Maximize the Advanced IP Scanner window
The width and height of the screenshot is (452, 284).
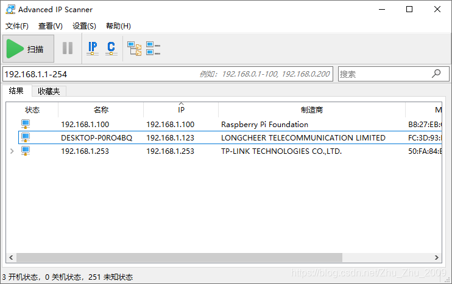pos(409,9)
